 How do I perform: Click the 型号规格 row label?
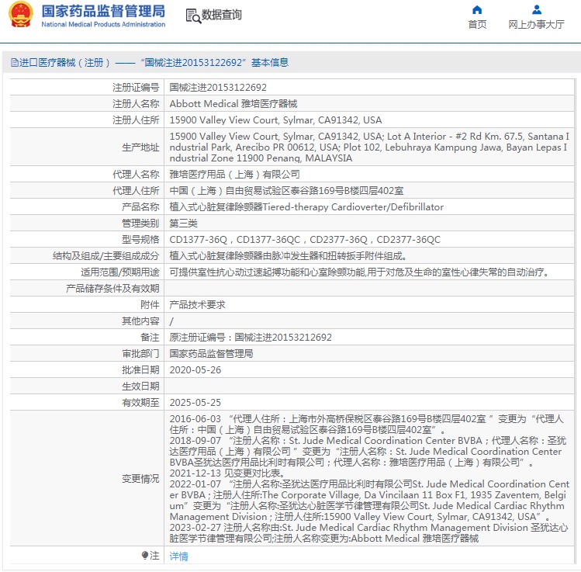coord(140,240)
